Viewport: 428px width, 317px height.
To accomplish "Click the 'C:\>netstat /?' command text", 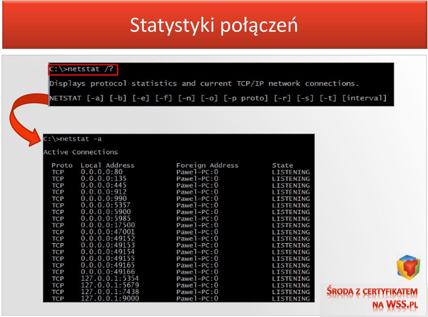I will 81,69.
